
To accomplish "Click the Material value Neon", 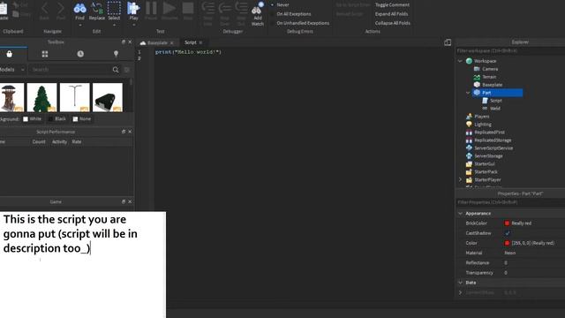I will [x=510, y=253].
